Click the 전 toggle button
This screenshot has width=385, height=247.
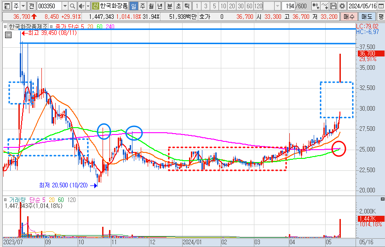point(31,6)
